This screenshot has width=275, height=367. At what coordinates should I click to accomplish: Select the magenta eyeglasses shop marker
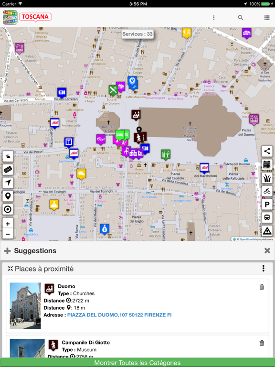[101, 140]
